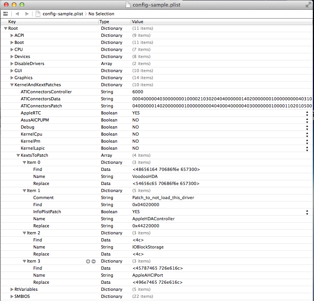Image resolution: width=314 pixels, height=301 pixels.
Task: Collapse the Root dictionary
Action: click(5, 29)
